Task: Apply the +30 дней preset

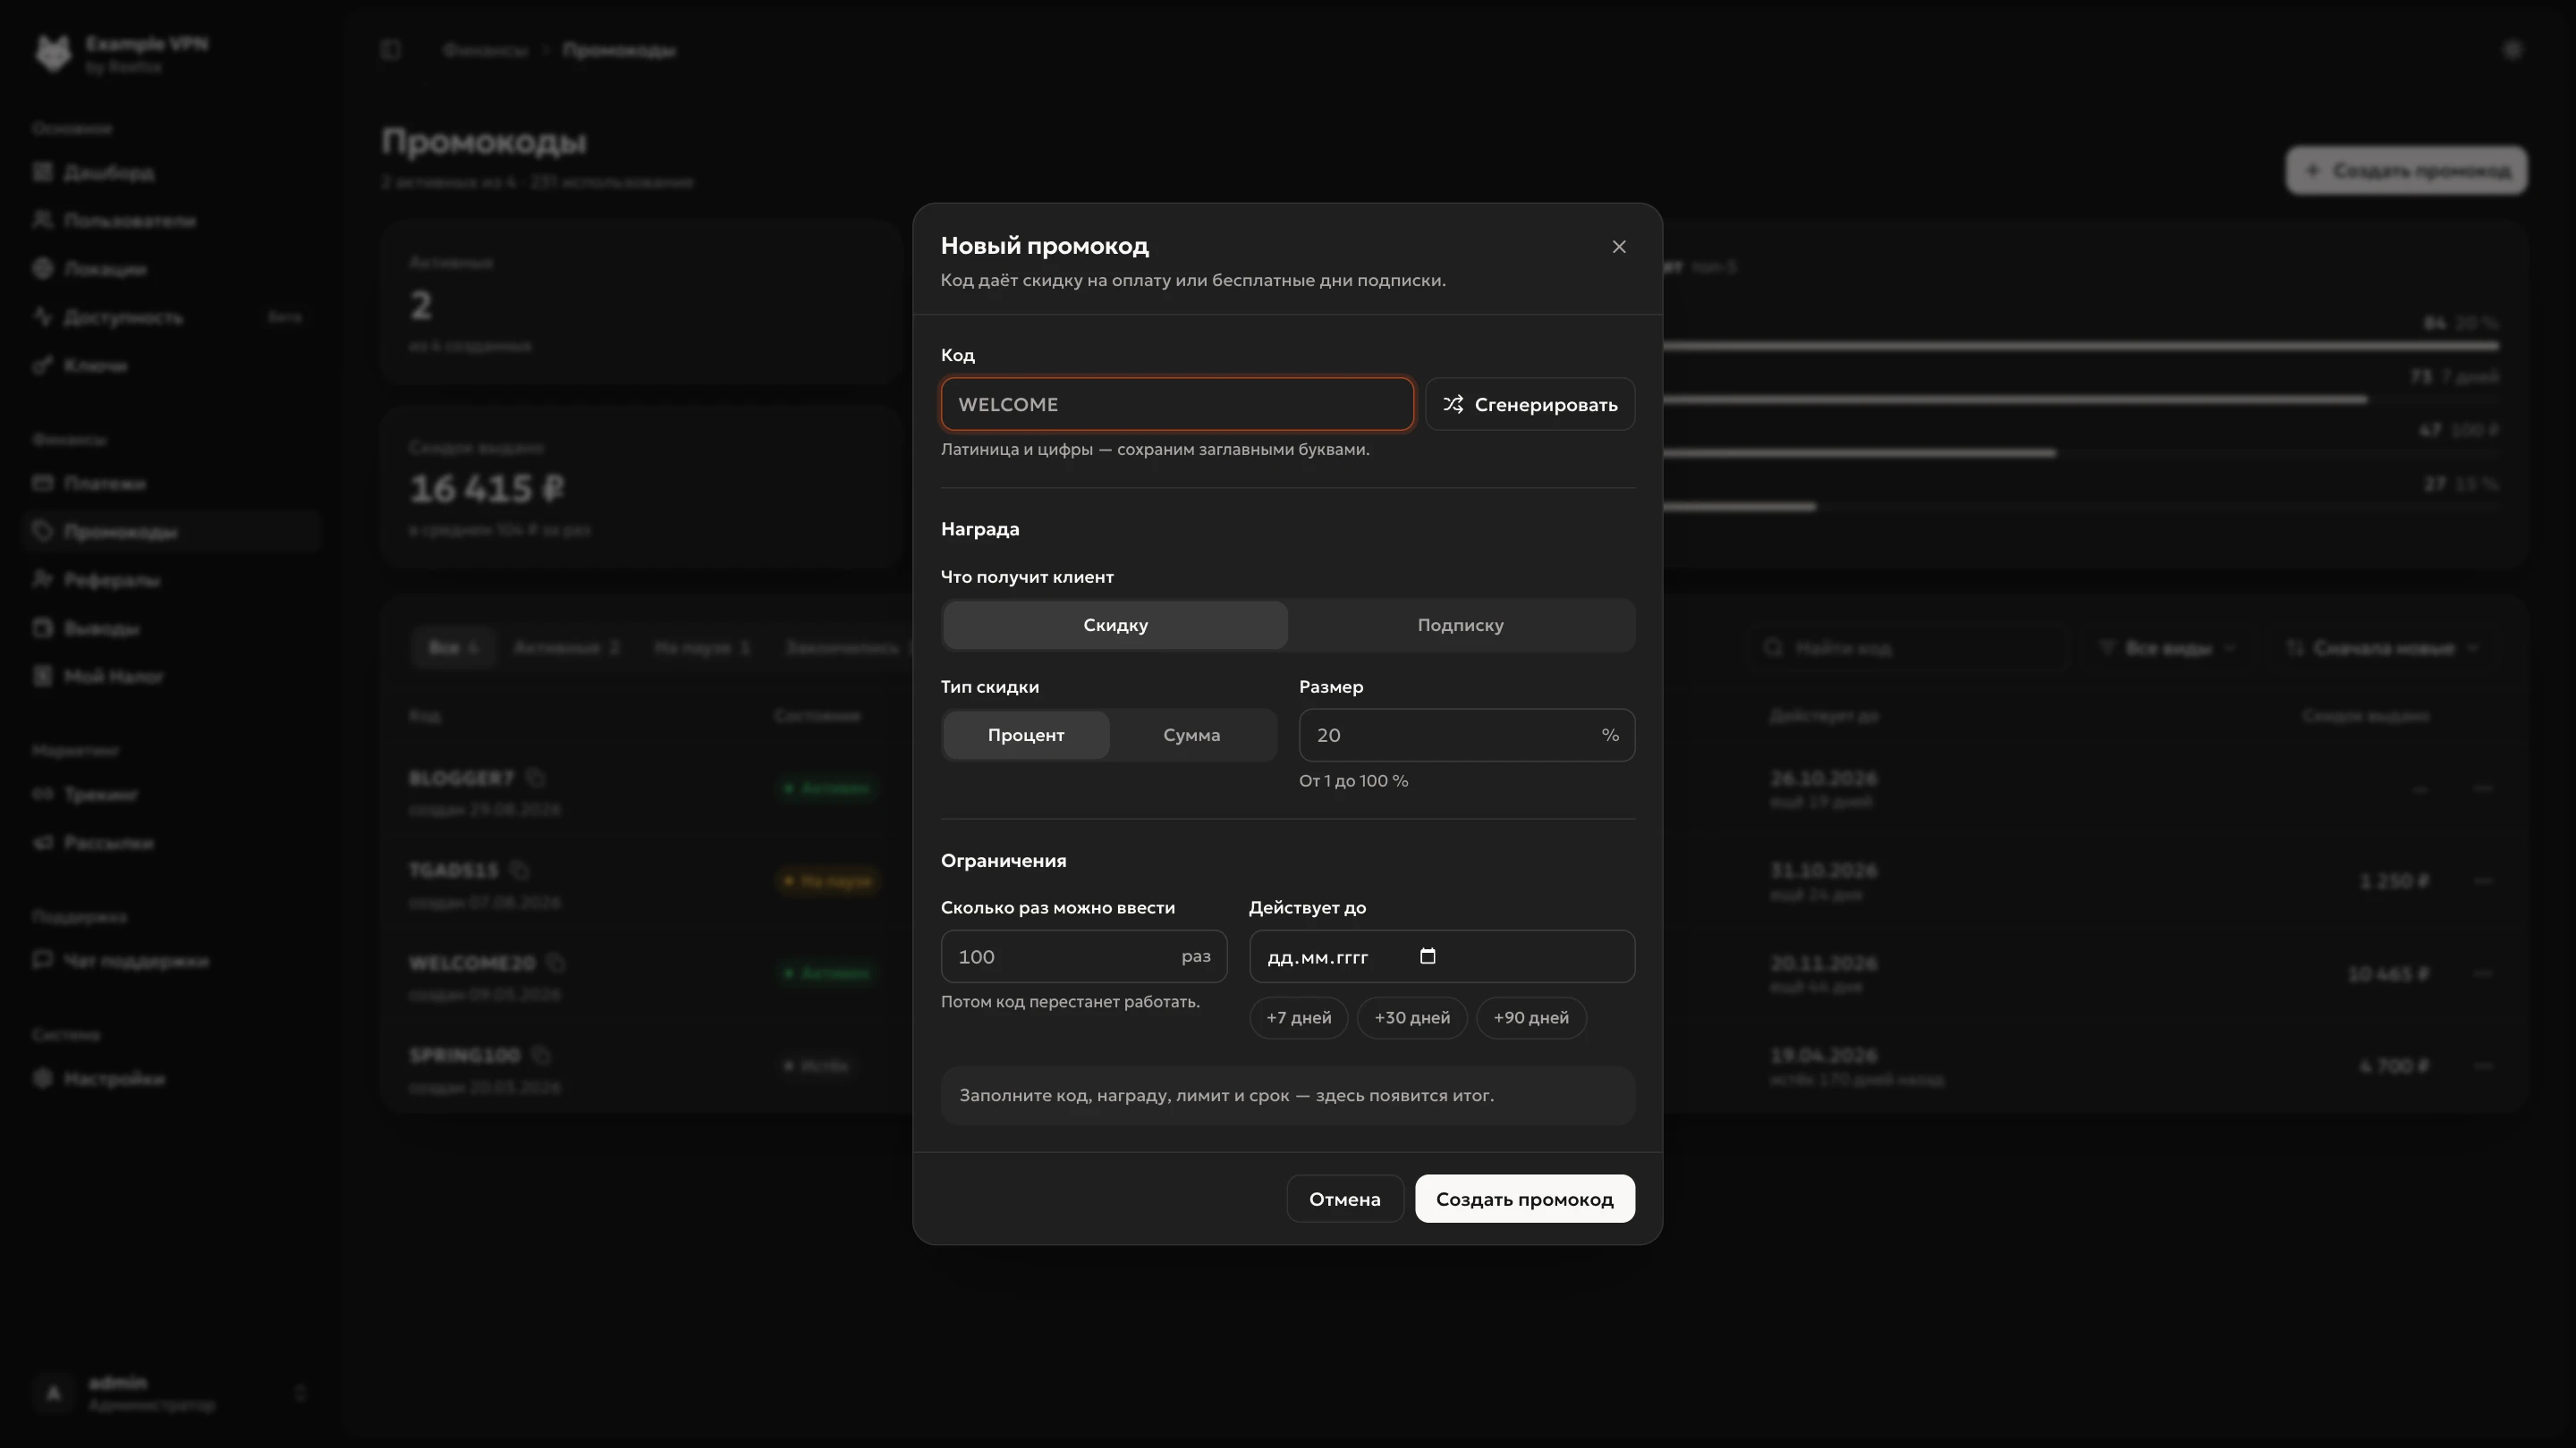Action: pyautogui.click(x=1411, y=1018)
